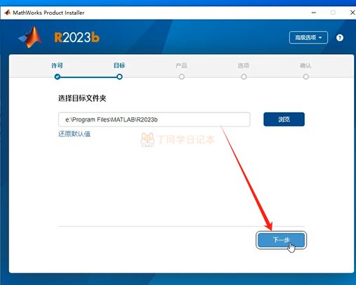The width and height of the screenshot is (356, 285).
Task: Click the MathWorks icon in title bar
Action: (x=7, y=13)
